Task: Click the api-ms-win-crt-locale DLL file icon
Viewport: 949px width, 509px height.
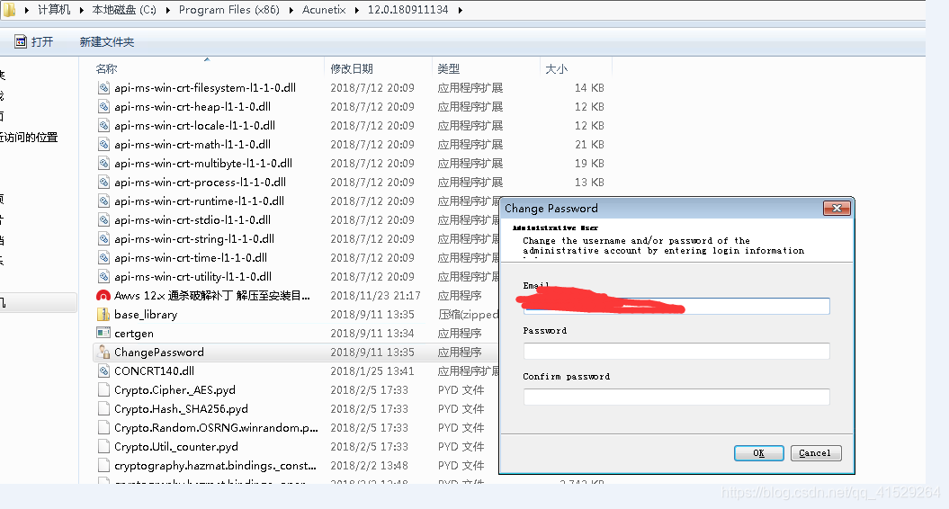Action: point(103,125)
